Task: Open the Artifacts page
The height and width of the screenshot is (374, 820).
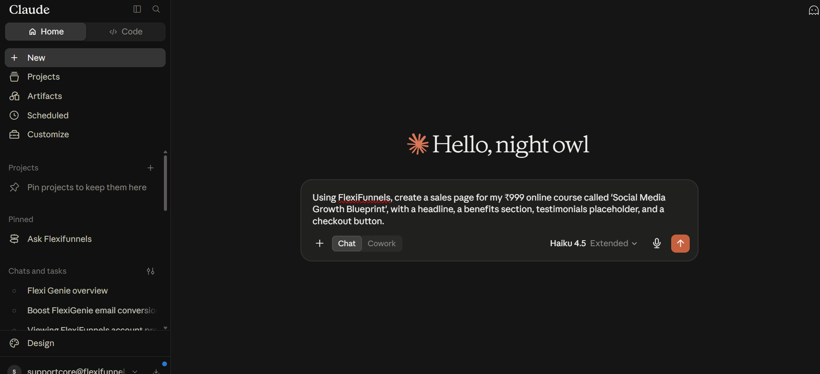Action: tap(85, 96)
